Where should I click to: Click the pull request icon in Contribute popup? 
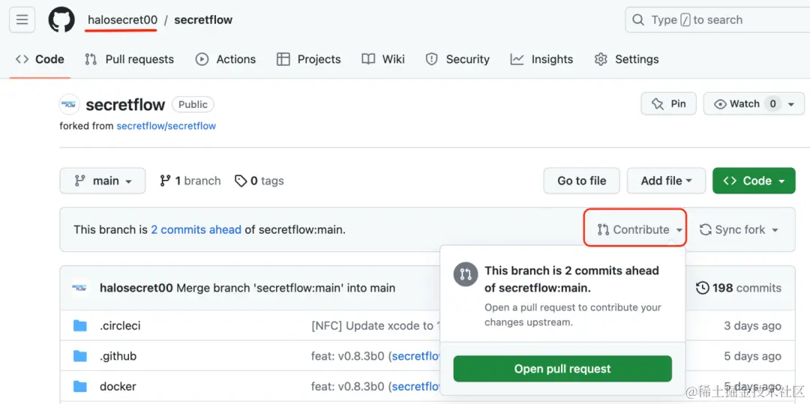(x=466, y=274)
